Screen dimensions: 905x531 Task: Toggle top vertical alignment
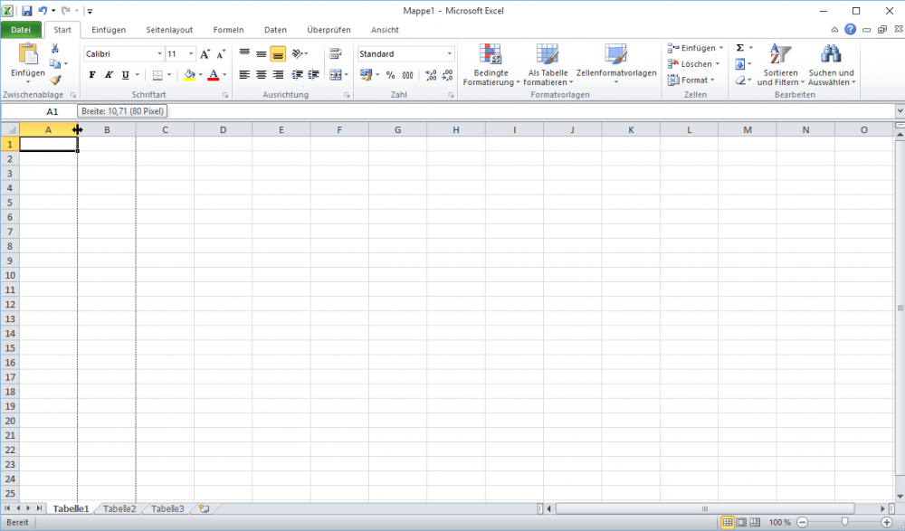(x=244, y=53)
